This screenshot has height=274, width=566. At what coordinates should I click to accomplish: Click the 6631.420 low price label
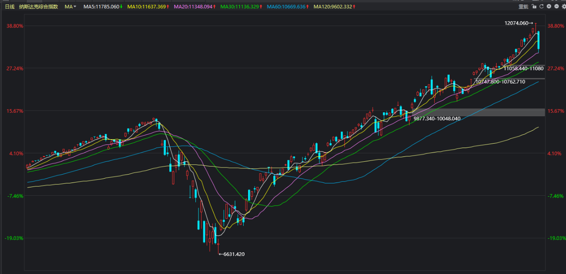coord(234,254)
